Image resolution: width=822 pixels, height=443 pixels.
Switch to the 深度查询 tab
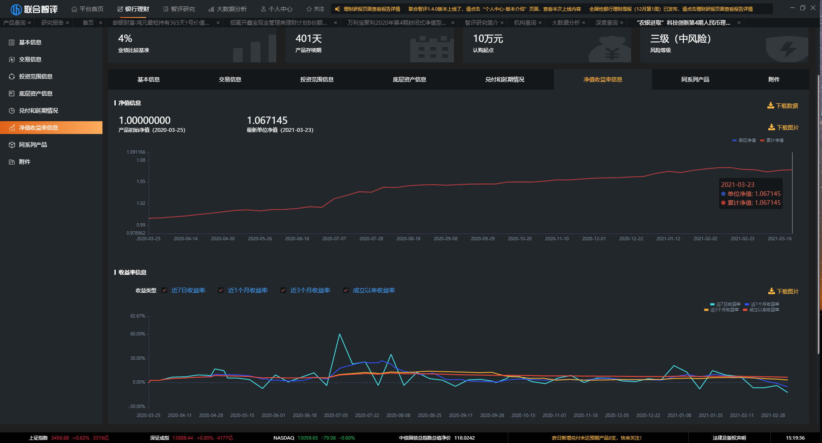point(606,23)
